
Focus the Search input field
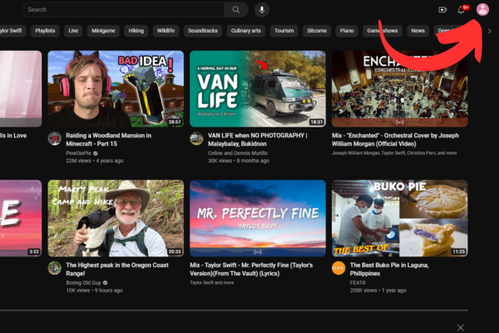(x=123, y=9)
